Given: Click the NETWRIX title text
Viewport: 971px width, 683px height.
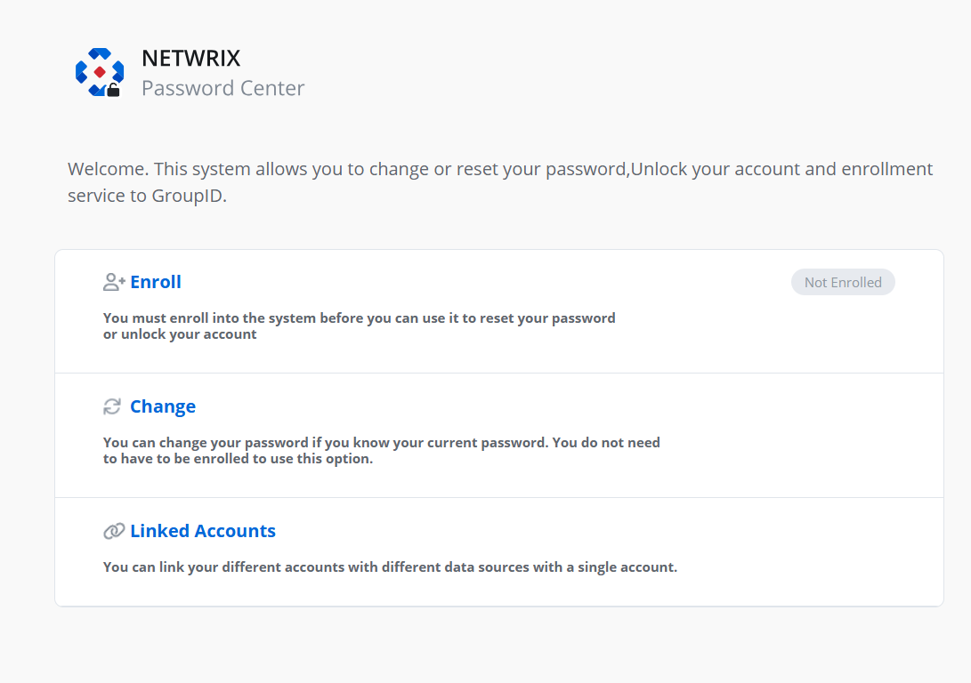Looking at the screenshot, I should (191, 59).
